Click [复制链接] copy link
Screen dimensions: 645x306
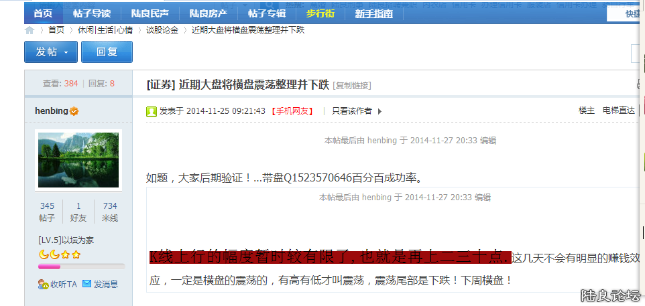coord(352,86)
